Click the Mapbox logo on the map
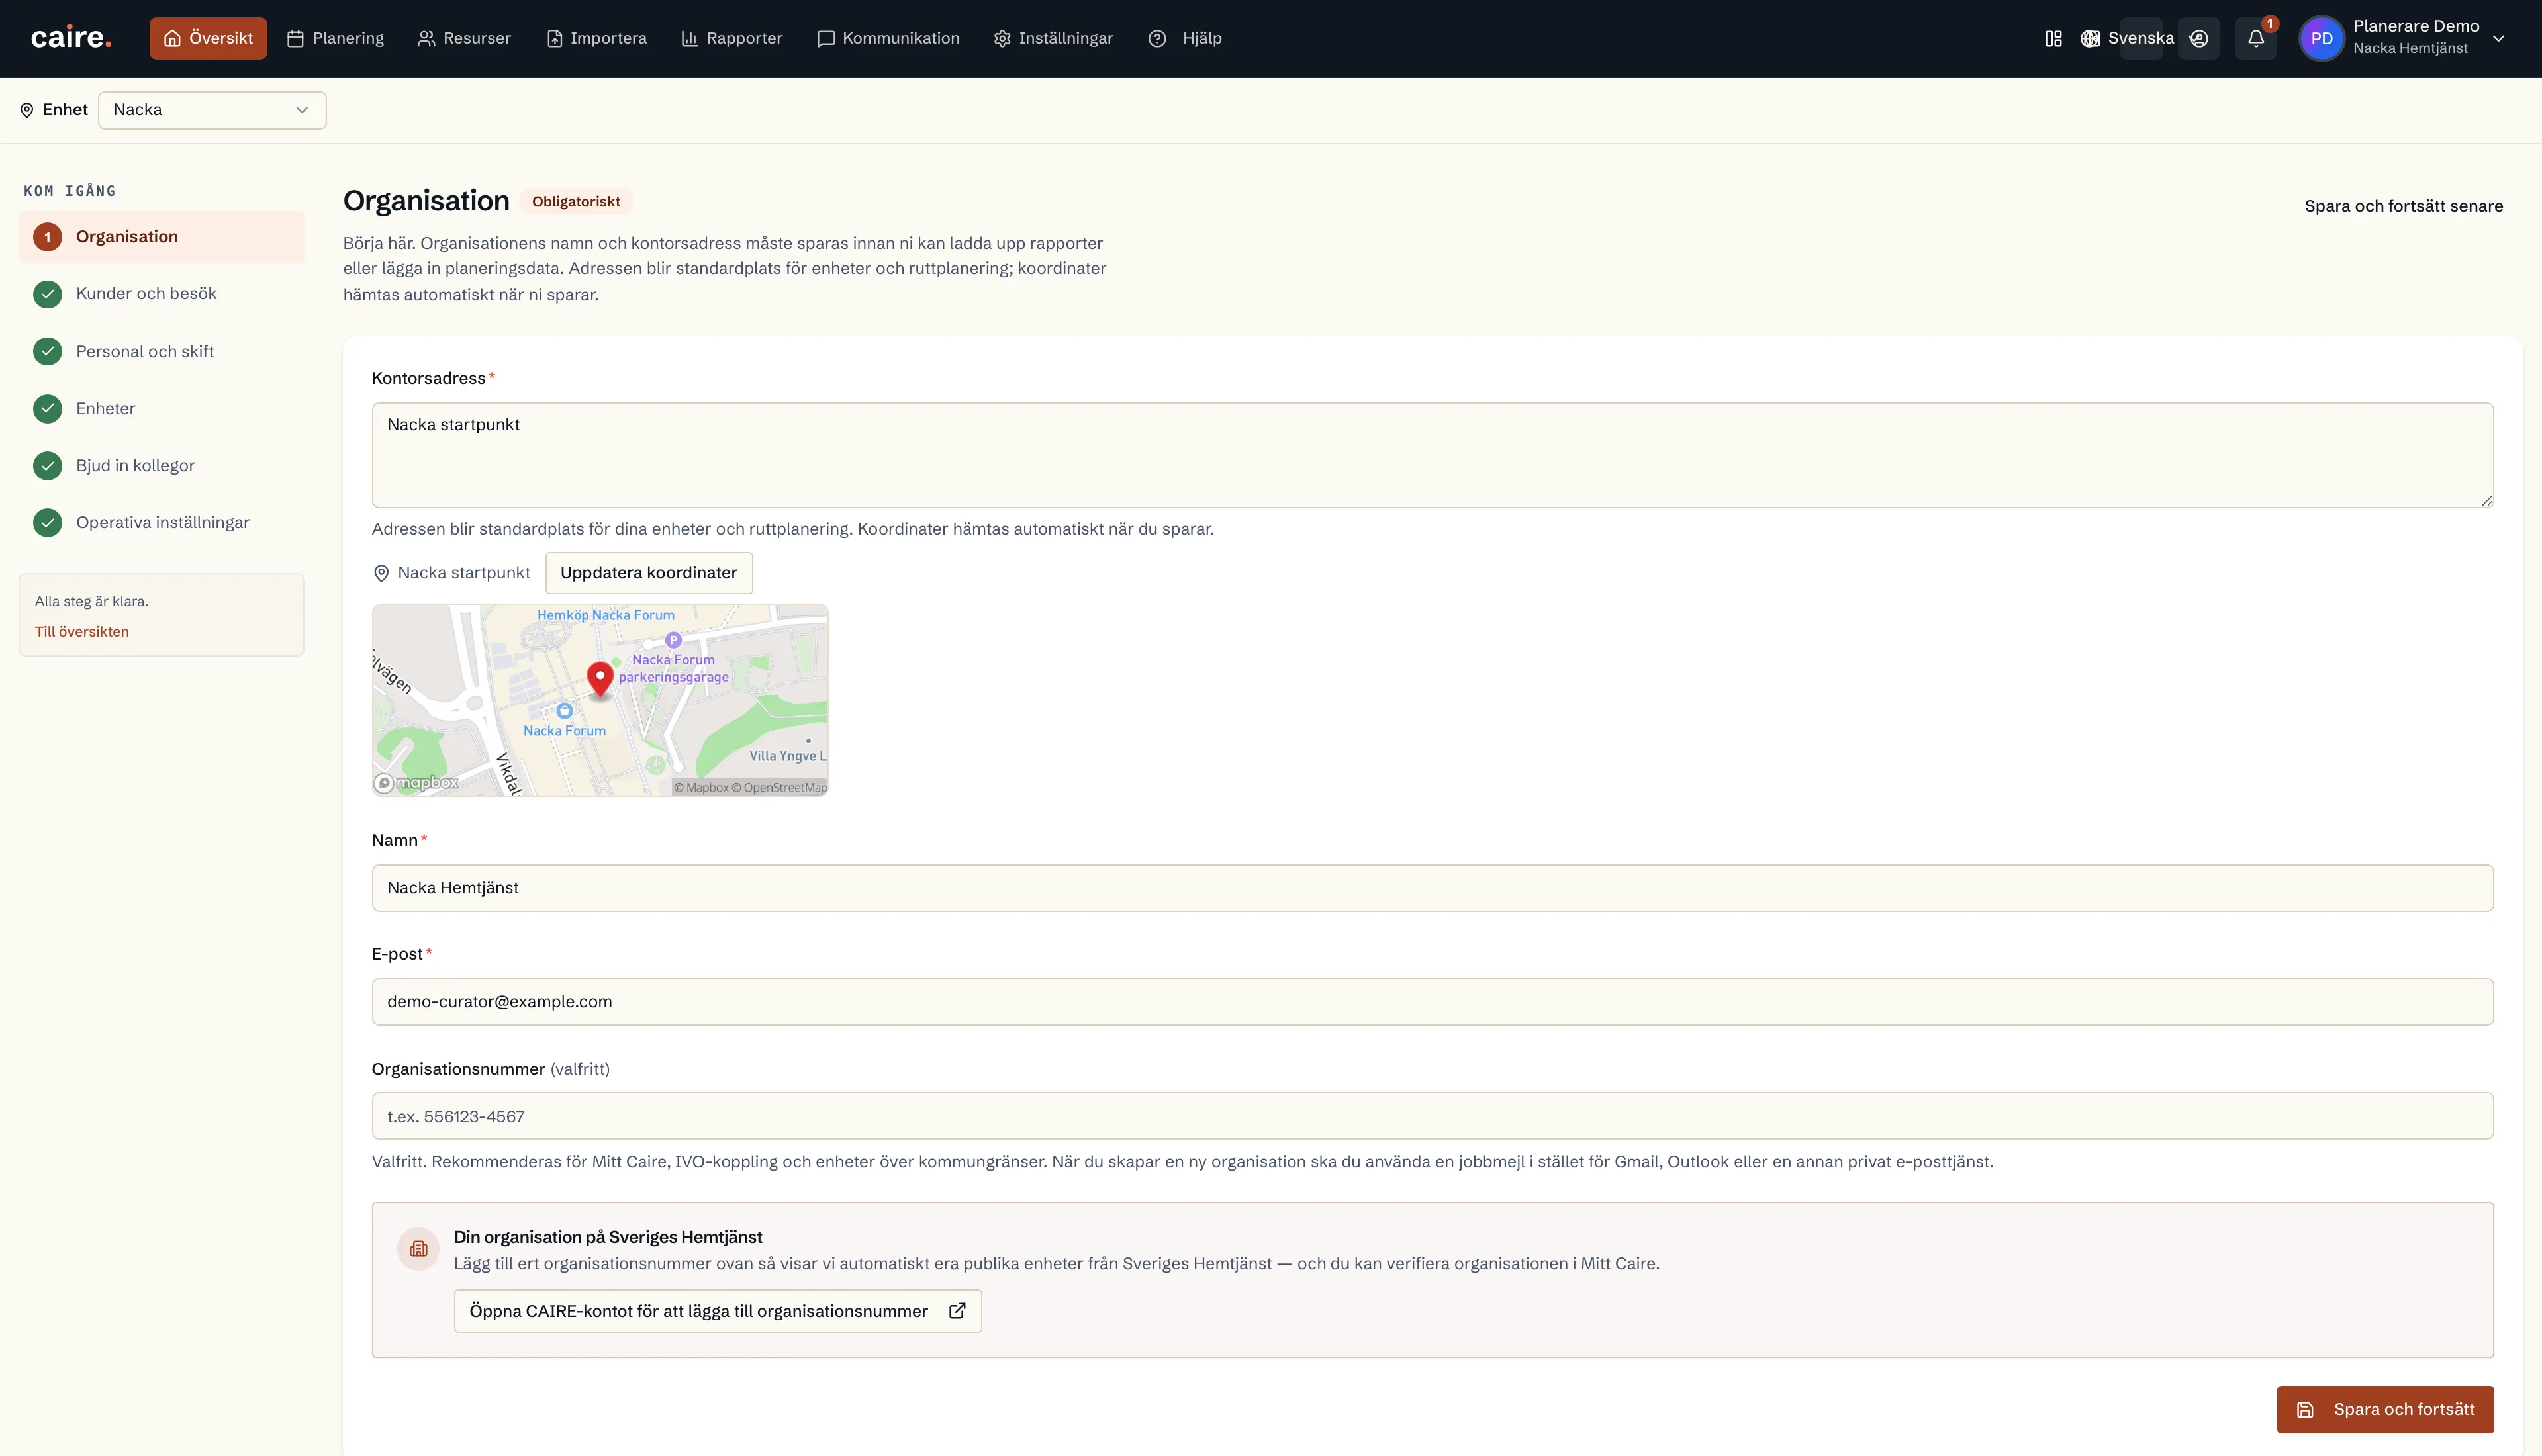2542x1456 pixels. click(417, 783)
